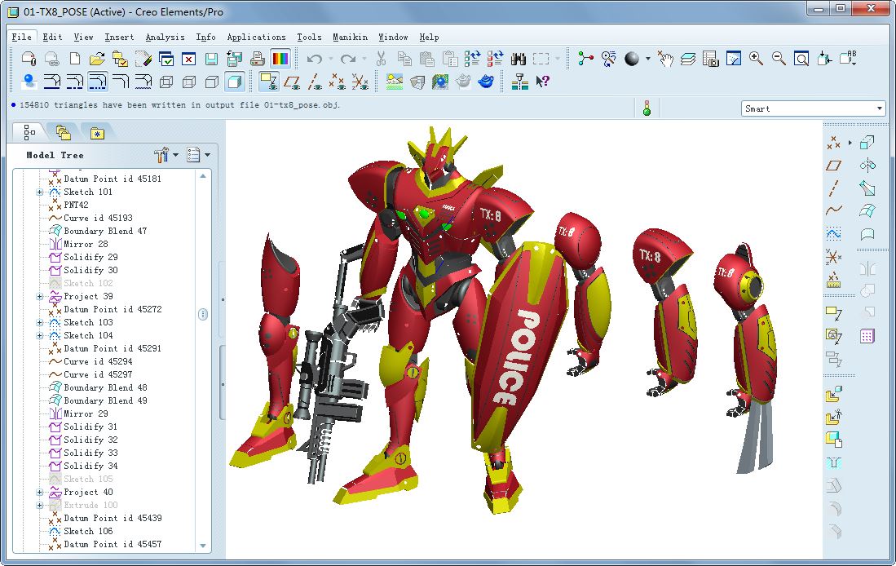This screenshot has width=896, height=566.
Task: Expand the Sketch 104 tree node
Action: coord(39,335)
